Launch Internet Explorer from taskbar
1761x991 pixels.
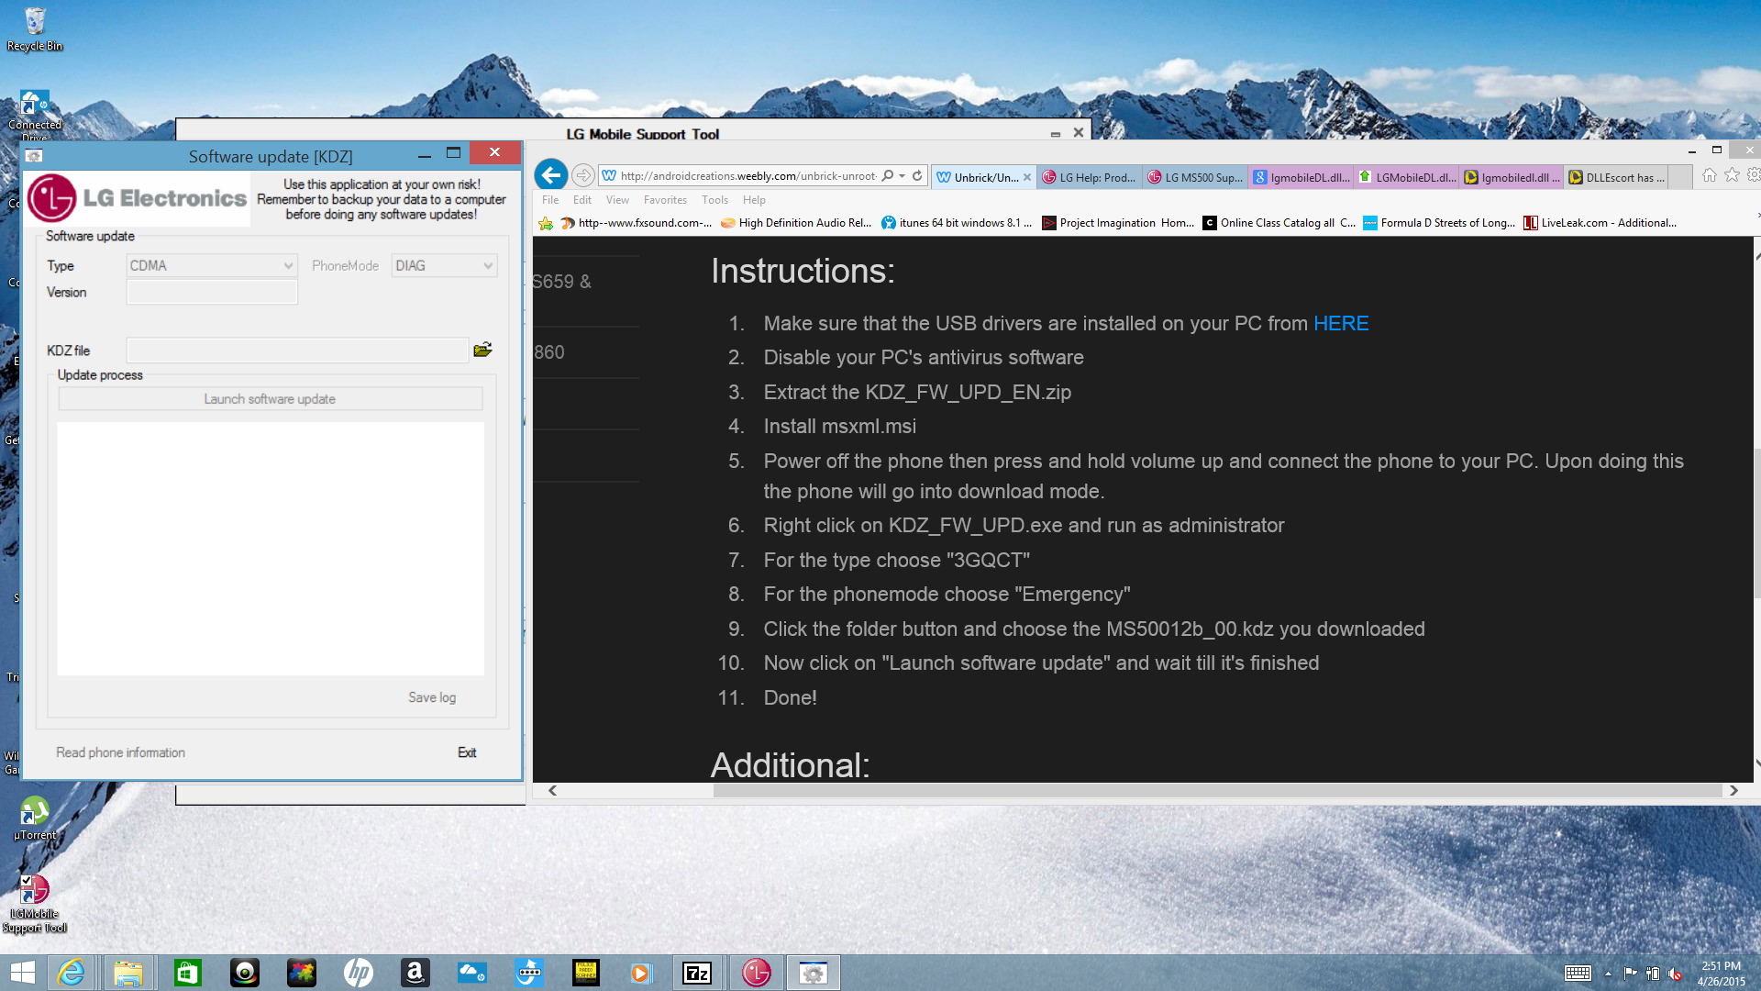(72, 973)
